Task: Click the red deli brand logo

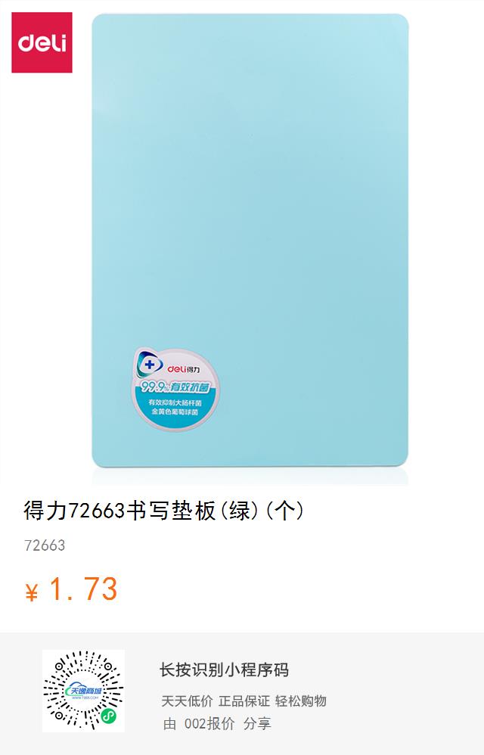Action: [x=42, y=42]
